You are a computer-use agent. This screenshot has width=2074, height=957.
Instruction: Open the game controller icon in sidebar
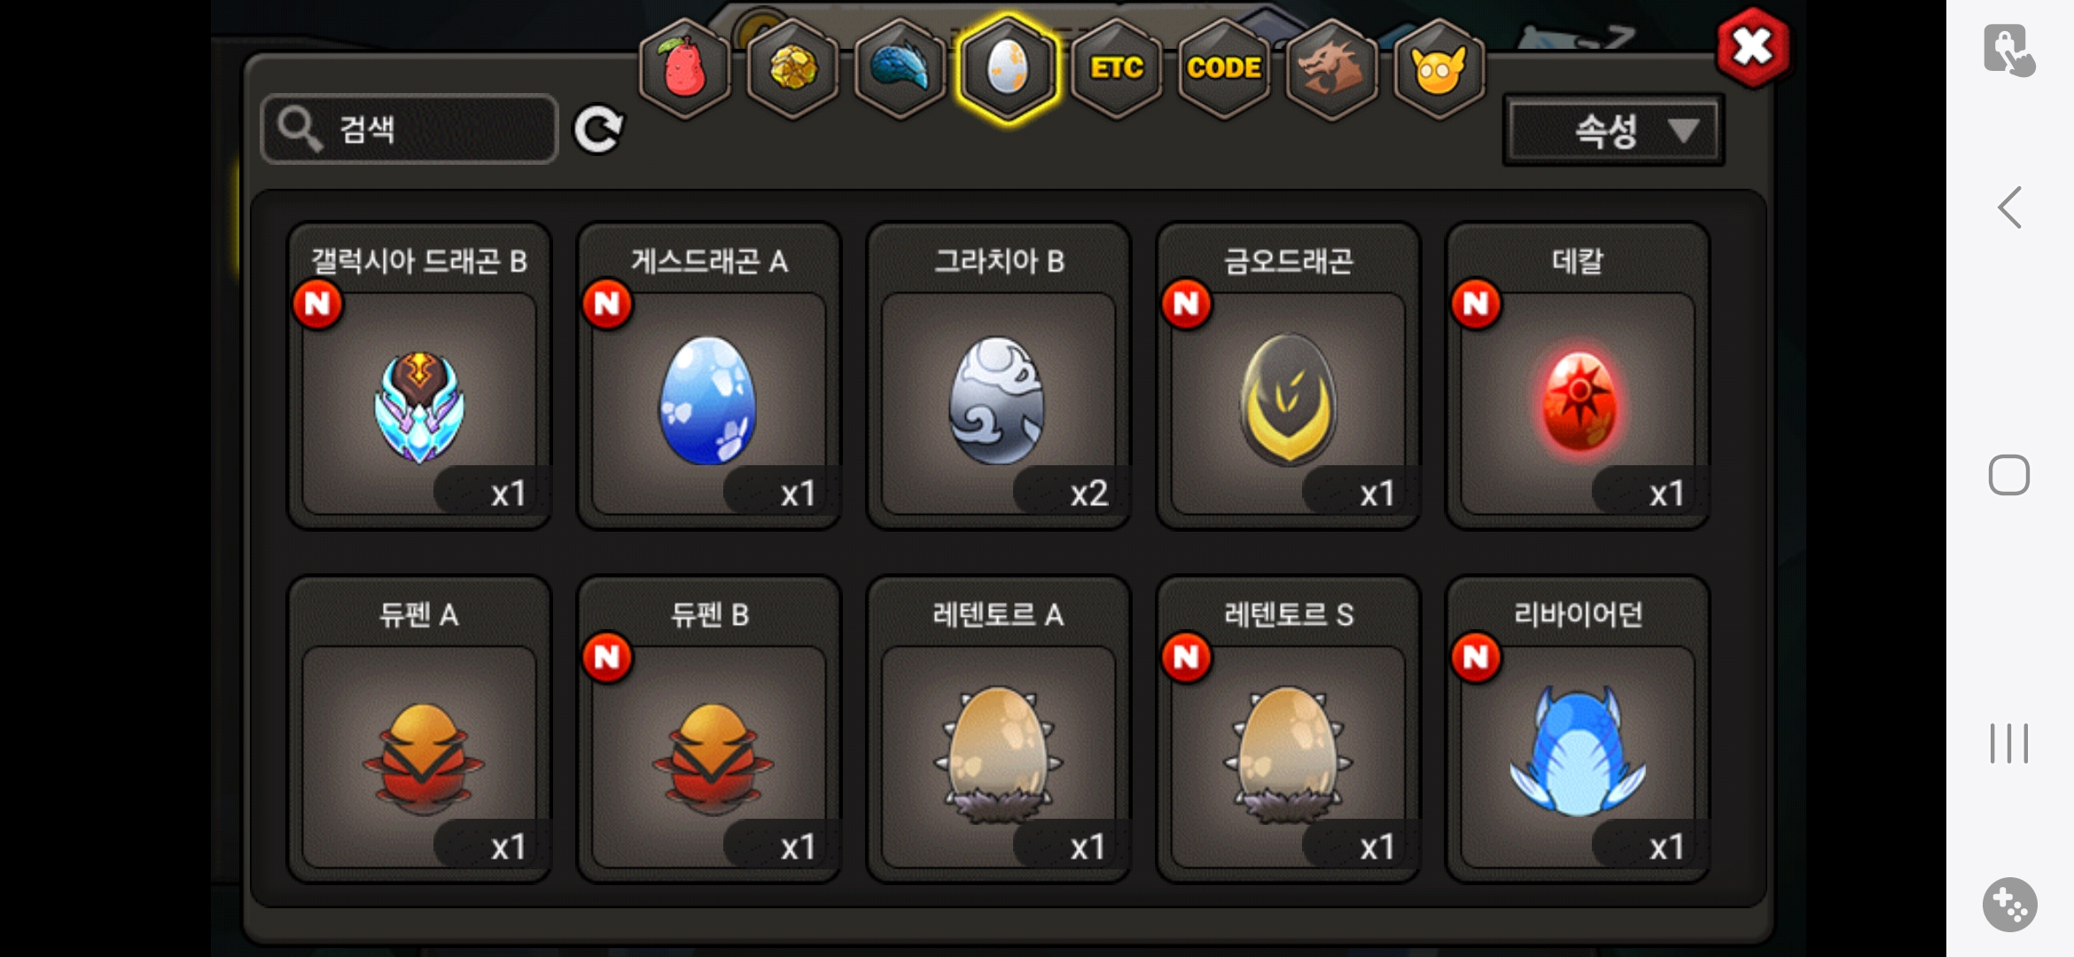tap(2009, 905)
